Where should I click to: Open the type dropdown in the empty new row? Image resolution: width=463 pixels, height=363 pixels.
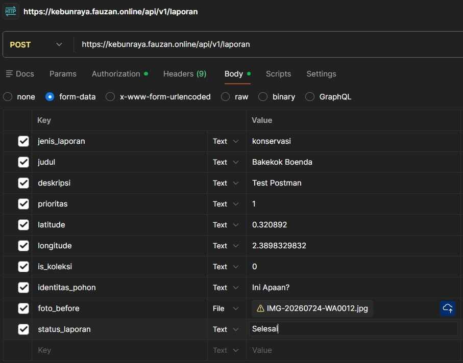tap(226, 350)
